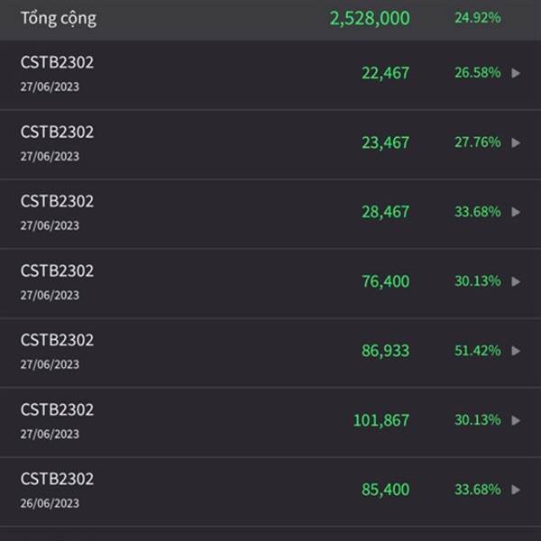The width and height of the screenshot is (541, 541).
Task: Expand the arrow in the 76,400 row
Action: click(516, 281)
